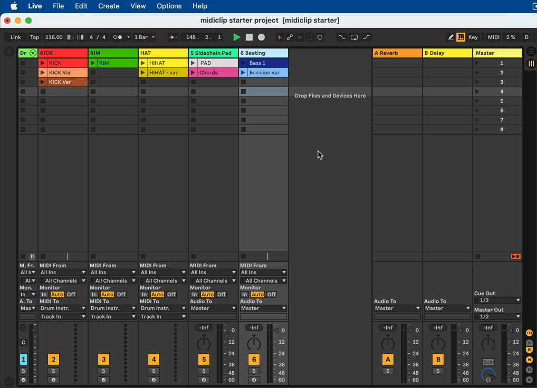The width and height of the screenshot is (537, 388).
Task: Show In/Out section using I-O button
Action: 529,333
